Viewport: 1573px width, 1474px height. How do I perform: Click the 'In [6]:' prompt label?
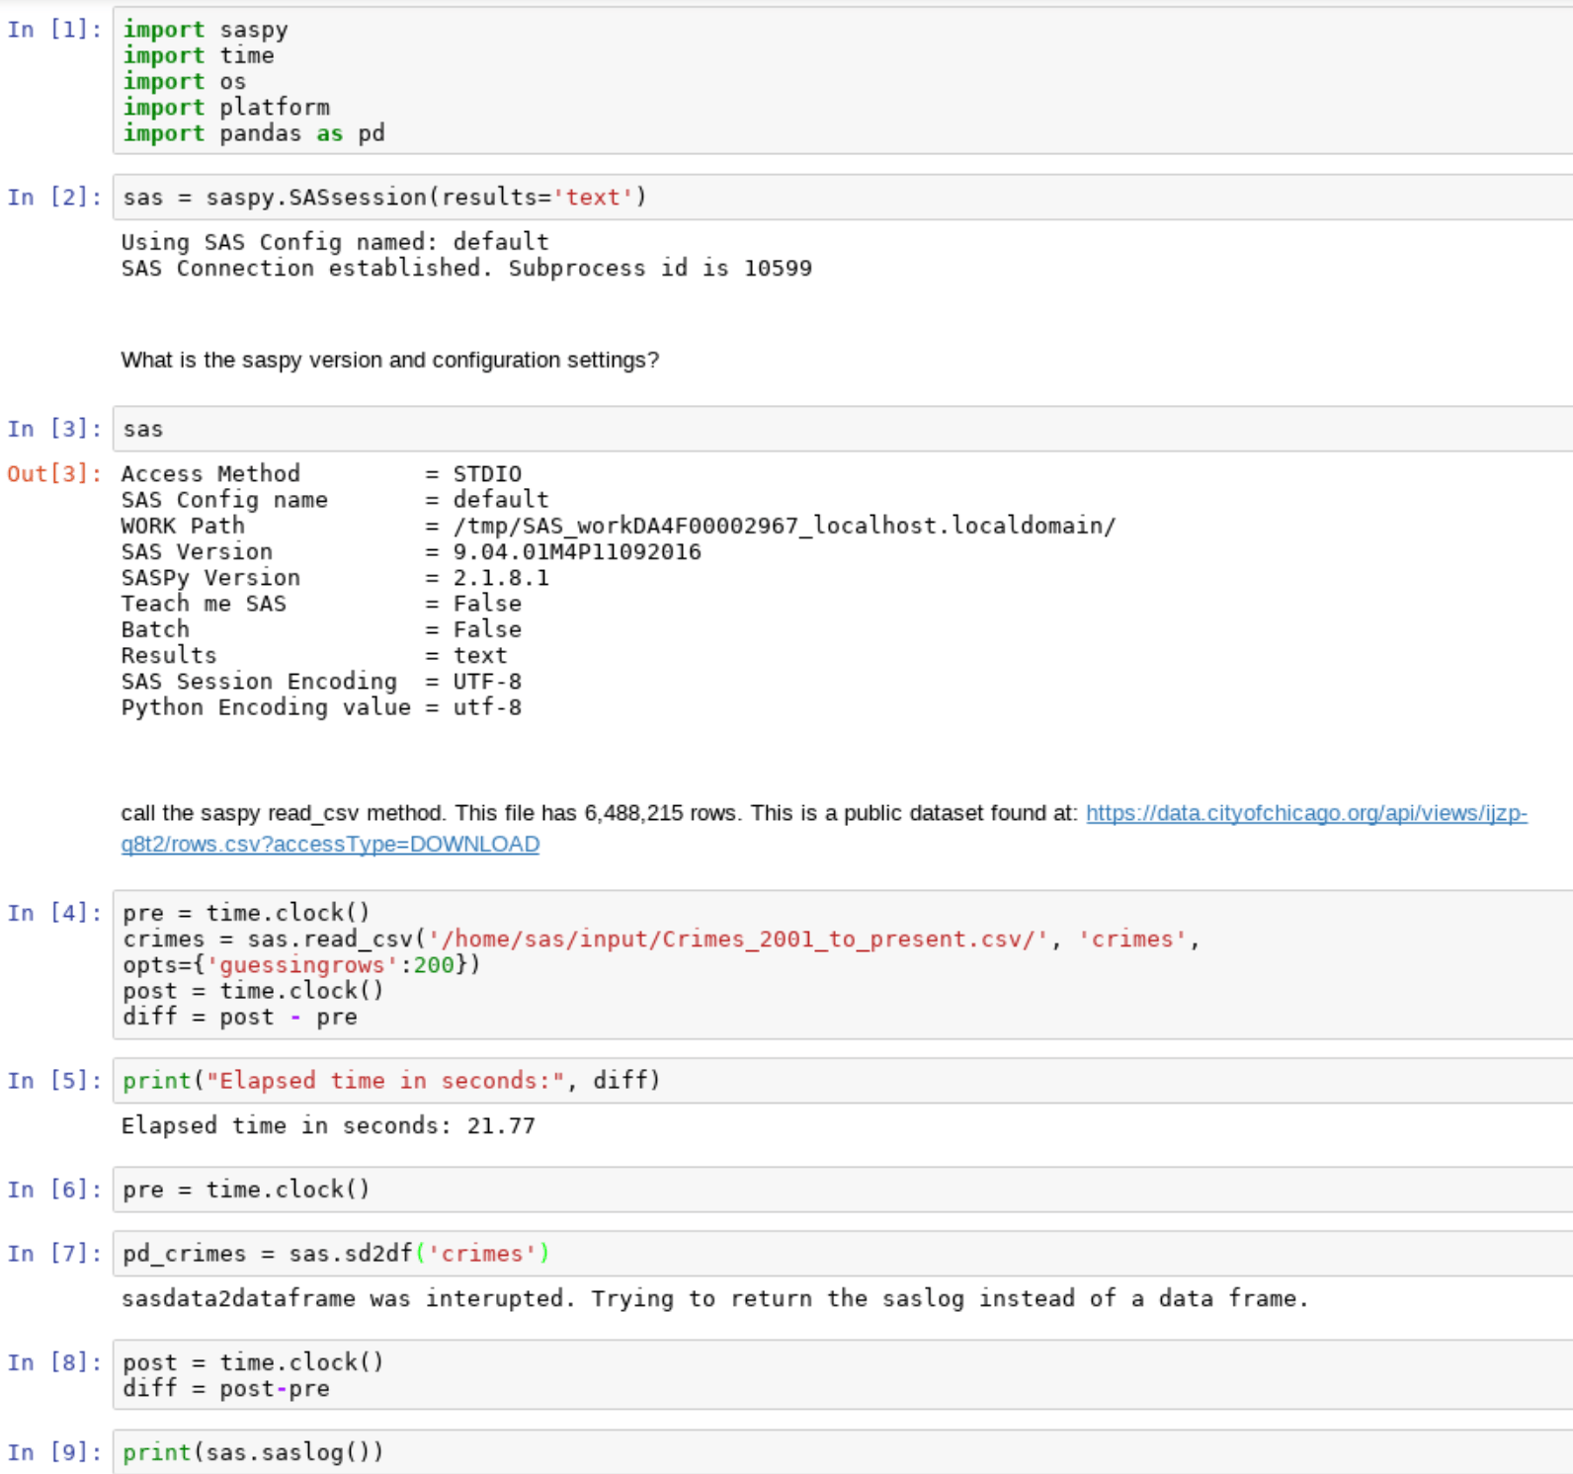coord(54,1189)
